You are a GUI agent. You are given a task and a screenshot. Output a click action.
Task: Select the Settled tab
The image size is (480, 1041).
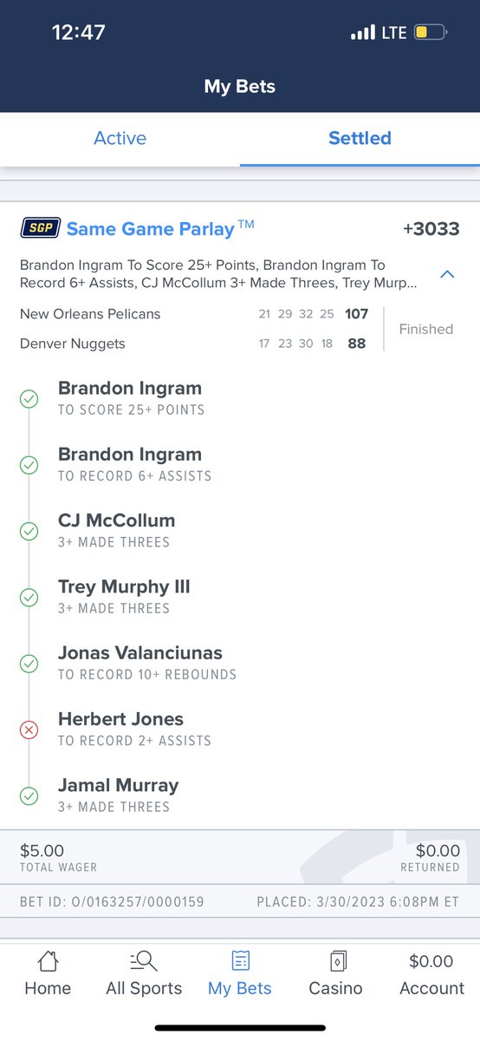click(360, 138)
